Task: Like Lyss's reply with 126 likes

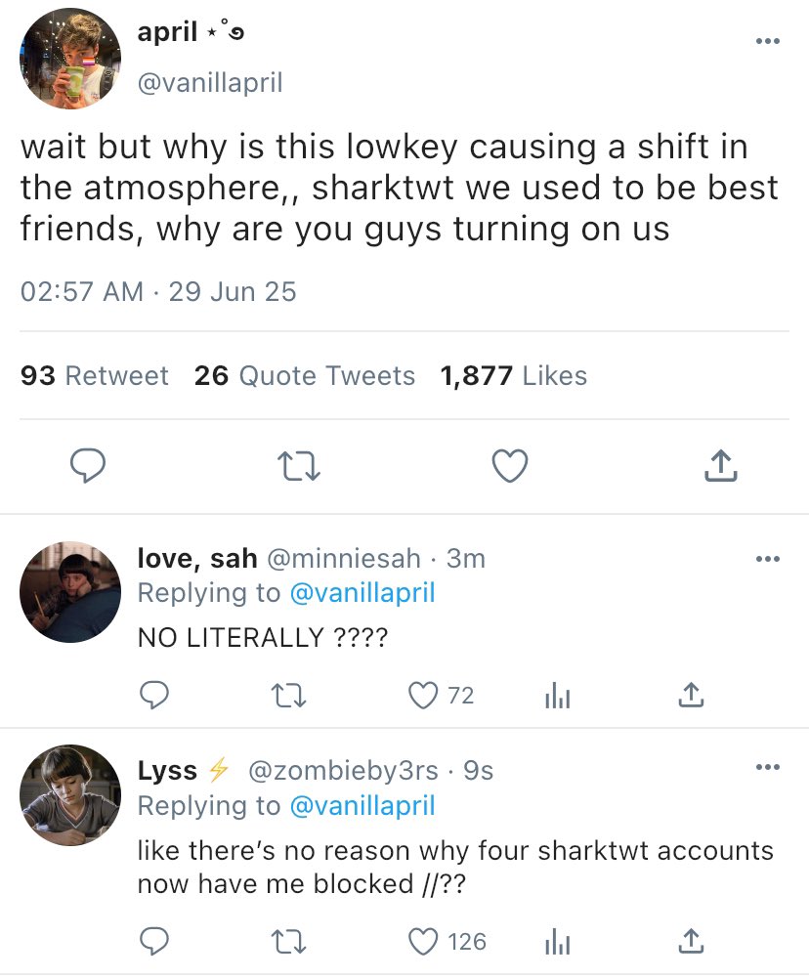Action: click(423, 941)
